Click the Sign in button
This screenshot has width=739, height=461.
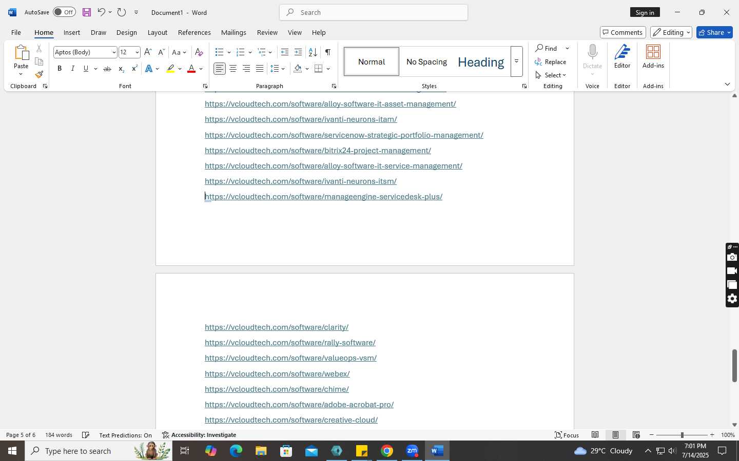(x=645, y=12)
